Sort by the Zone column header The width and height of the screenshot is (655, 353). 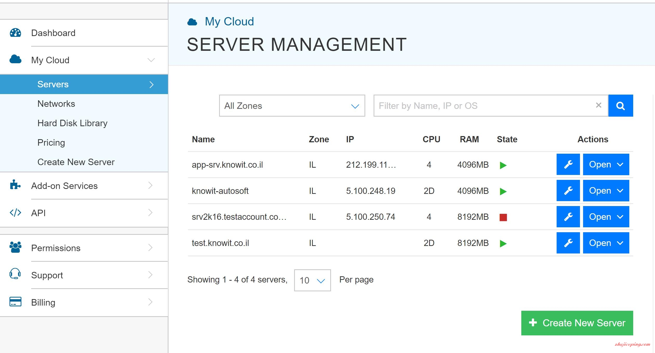319,139
